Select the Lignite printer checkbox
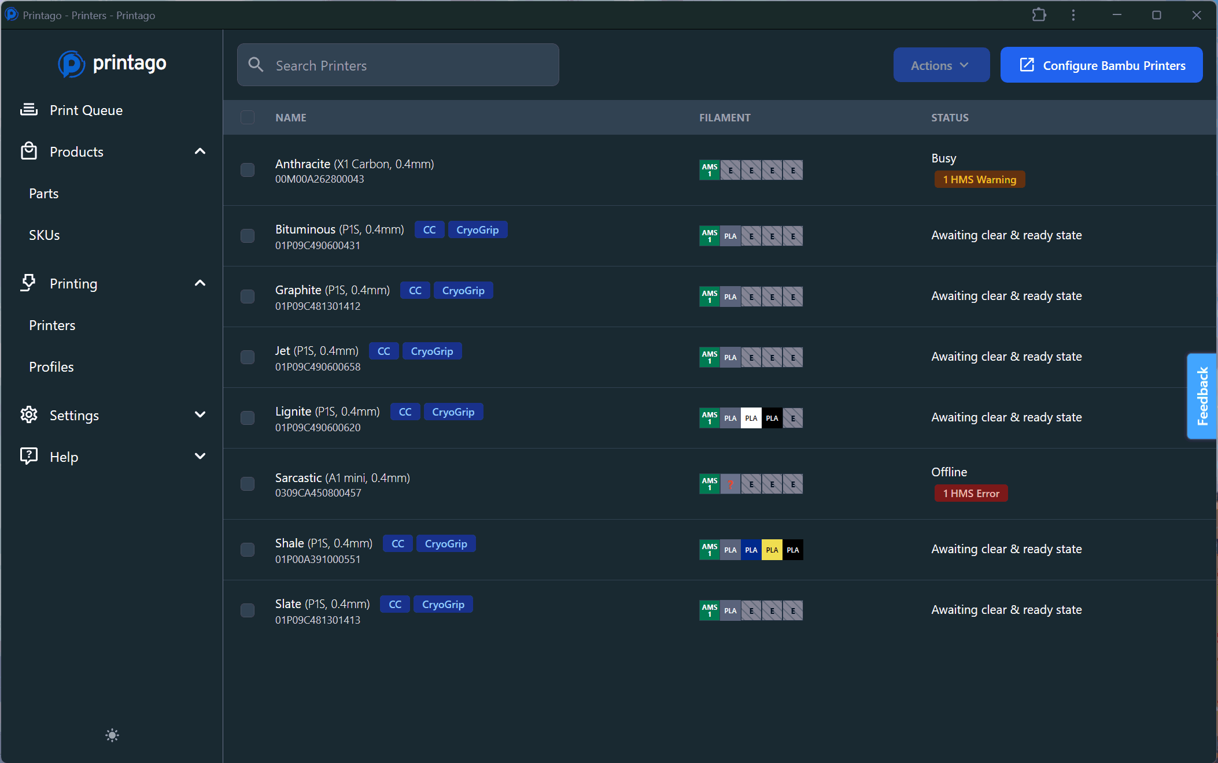The image size is (1218, 763). [x=248, y=418]
